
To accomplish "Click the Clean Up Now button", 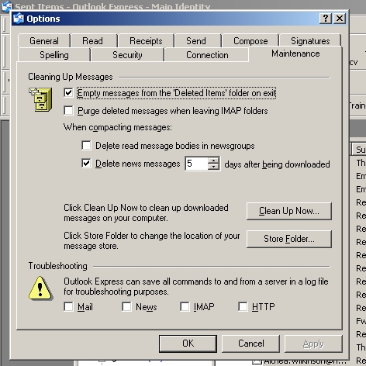I will 289,211.
